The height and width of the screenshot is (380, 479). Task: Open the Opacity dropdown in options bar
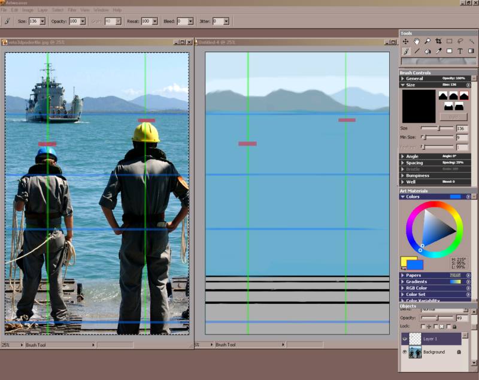83,22
